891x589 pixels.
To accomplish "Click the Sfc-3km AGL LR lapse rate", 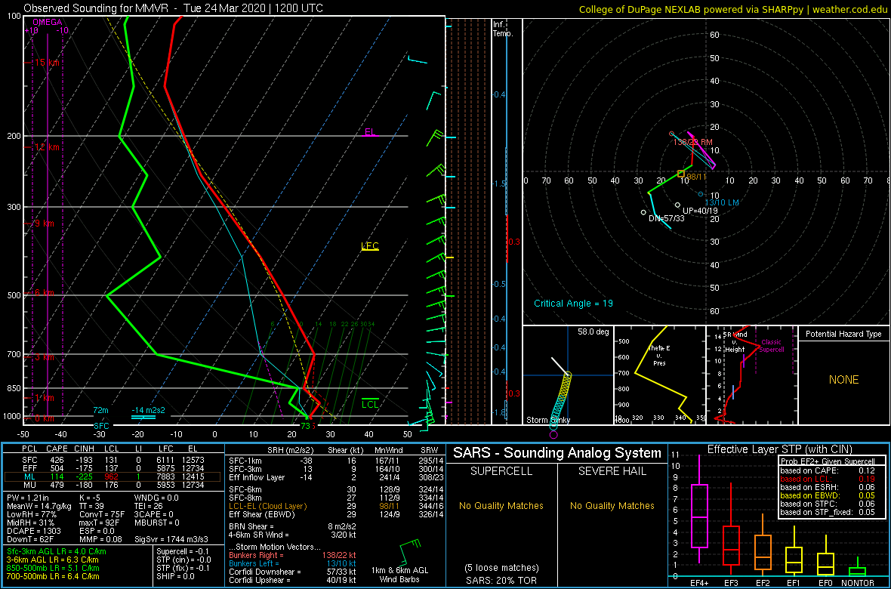I will 55,552.
